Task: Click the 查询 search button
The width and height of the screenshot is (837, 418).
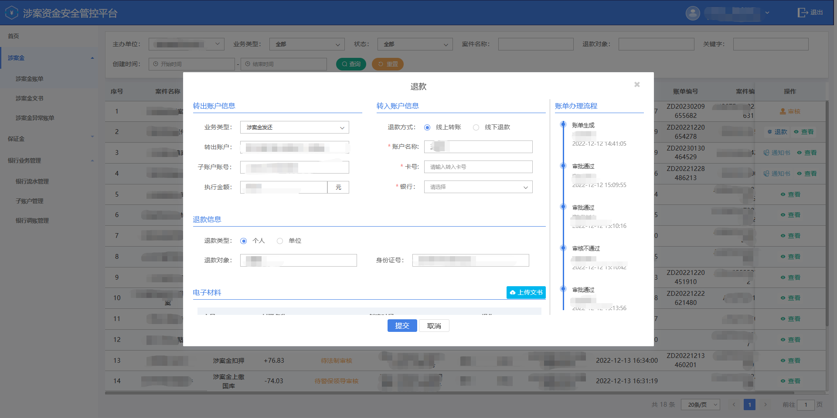Action: click(351, 64)
